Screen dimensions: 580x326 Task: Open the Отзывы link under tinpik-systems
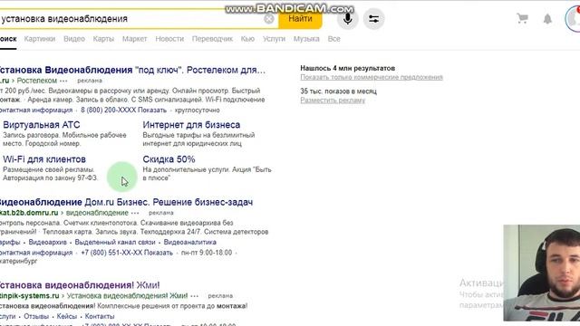pyautogui.click(x=36, y=316)
